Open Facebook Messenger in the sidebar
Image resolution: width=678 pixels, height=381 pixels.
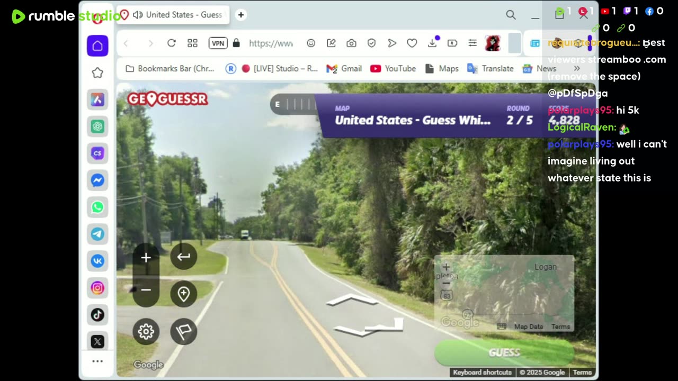97,180
